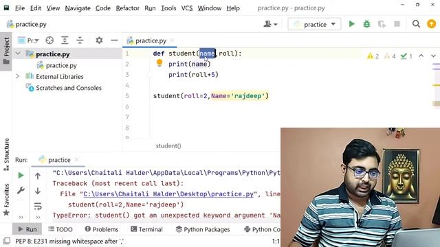Click highlighted 'name' parameter in line 1
This screenshot has height=247, width=440.
tap(208, 54)
